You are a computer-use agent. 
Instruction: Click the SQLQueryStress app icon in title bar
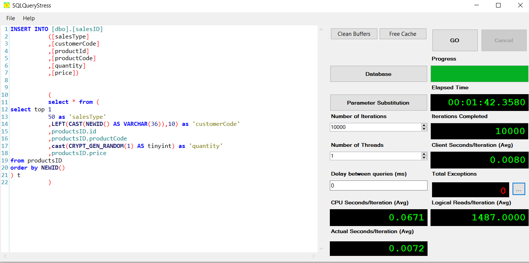7,6
